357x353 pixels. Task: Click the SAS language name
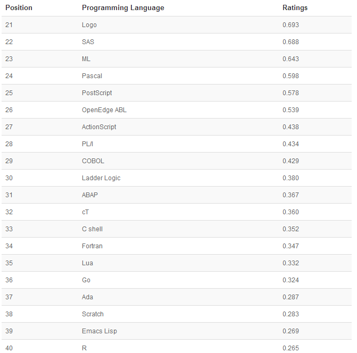pos(88,42)
